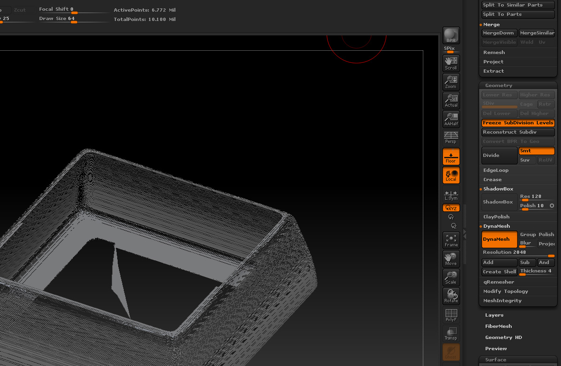Open the Surface subpalette
The width and height of the screenshot is (561, 366).
(496, 359)
